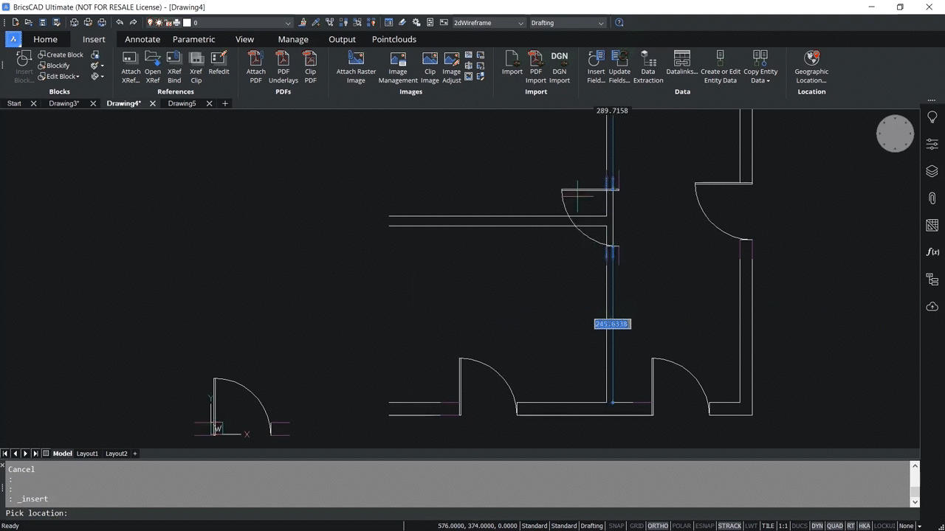
Task: Open the Layers panel in right sidebar
Action: tap(932, 171)
